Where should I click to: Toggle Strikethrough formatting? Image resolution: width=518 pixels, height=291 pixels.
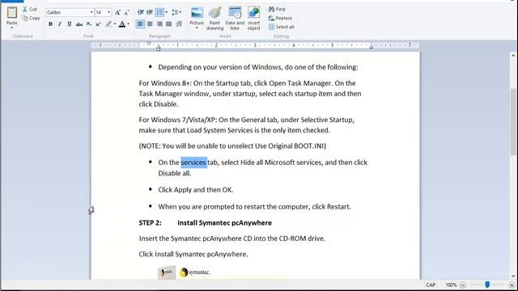[79, 23]
